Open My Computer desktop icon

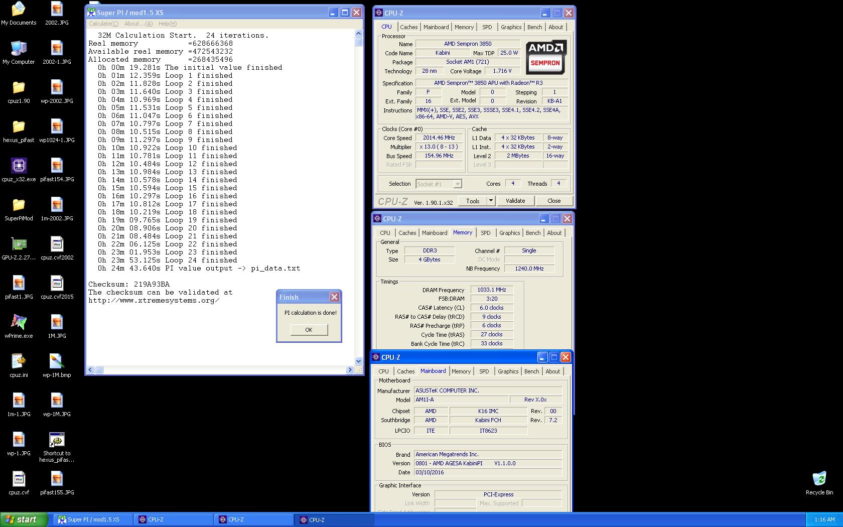coord(19,53)
